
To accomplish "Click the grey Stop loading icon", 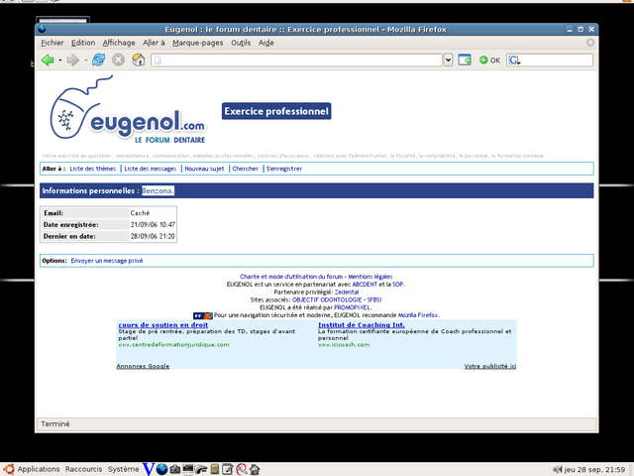I will pyautogui.click(x=118, y=59).
